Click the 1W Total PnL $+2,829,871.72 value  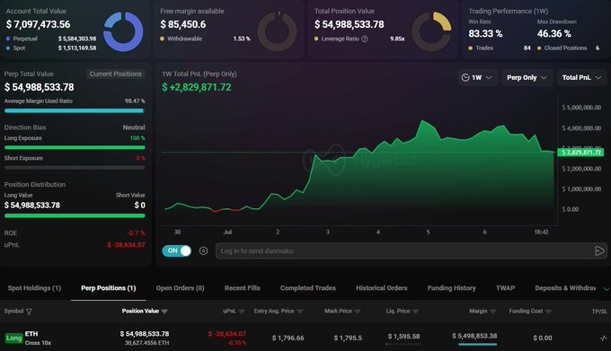pos(197,87)
